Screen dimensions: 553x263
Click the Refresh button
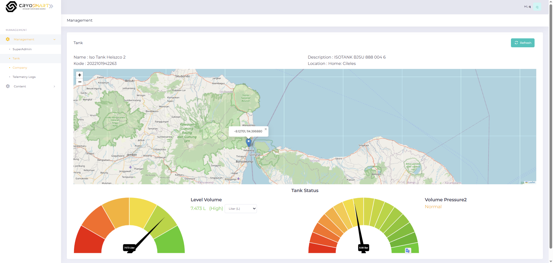click(522, 43)
